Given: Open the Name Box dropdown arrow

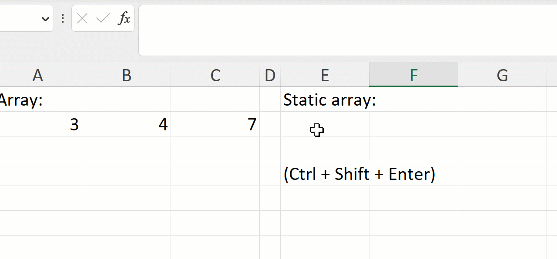Looking at the screenshot, I should click(45, 19).
